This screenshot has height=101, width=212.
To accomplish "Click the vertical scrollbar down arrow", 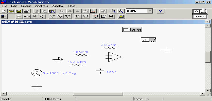I will click(x=208, y=90).
